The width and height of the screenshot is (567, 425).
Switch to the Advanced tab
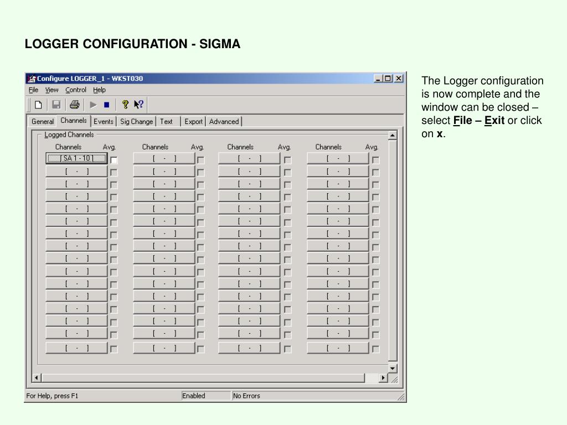coord(224,121)
